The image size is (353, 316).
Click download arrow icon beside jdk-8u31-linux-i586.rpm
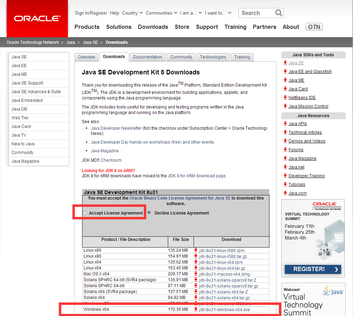click(x=196, y=250)
